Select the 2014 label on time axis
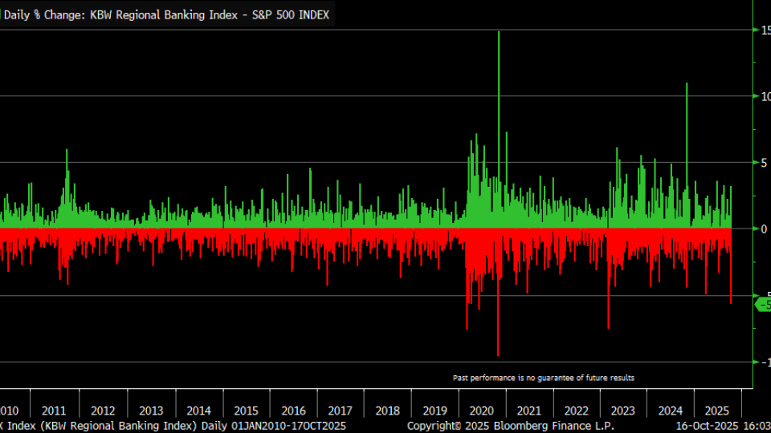Image resolution: width=771 pixels, height=433 pixels. coord(198,410)
